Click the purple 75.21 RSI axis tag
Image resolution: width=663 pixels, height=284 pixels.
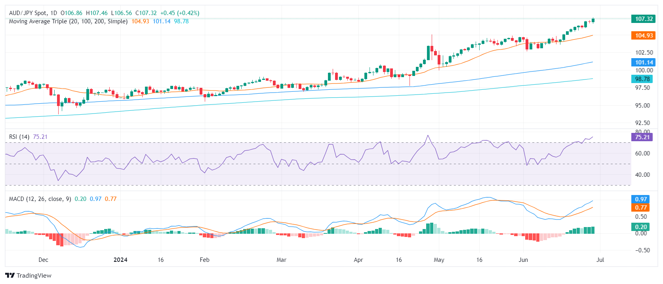click(642, 137)
